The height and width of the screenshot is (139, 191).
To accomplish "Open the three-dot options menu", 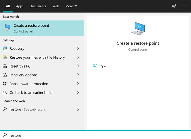I will pyautogui.click(x=184, y=6).
